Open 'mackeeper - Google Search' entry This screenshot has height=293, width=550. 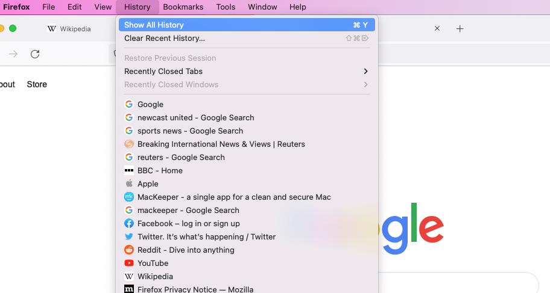[247, 211]
